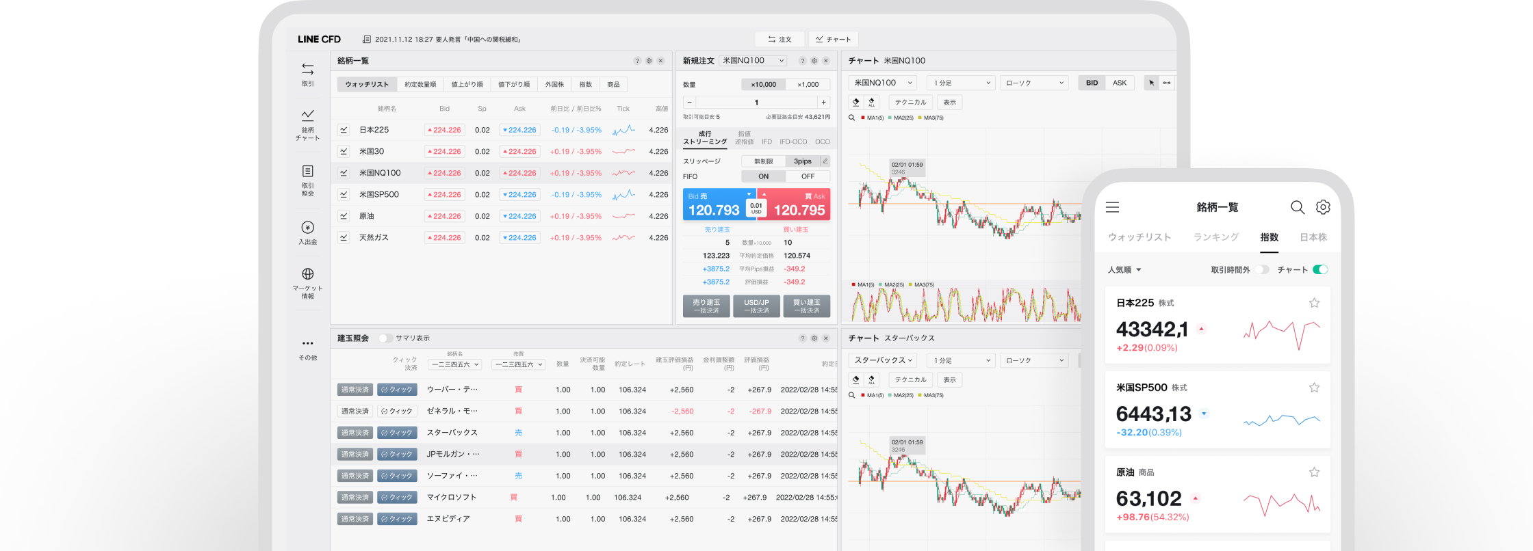Image resolution: width=1533 pixels, height=551 pixels.
Task: Open settings gear on phone screen
Action: (1324, 207)
